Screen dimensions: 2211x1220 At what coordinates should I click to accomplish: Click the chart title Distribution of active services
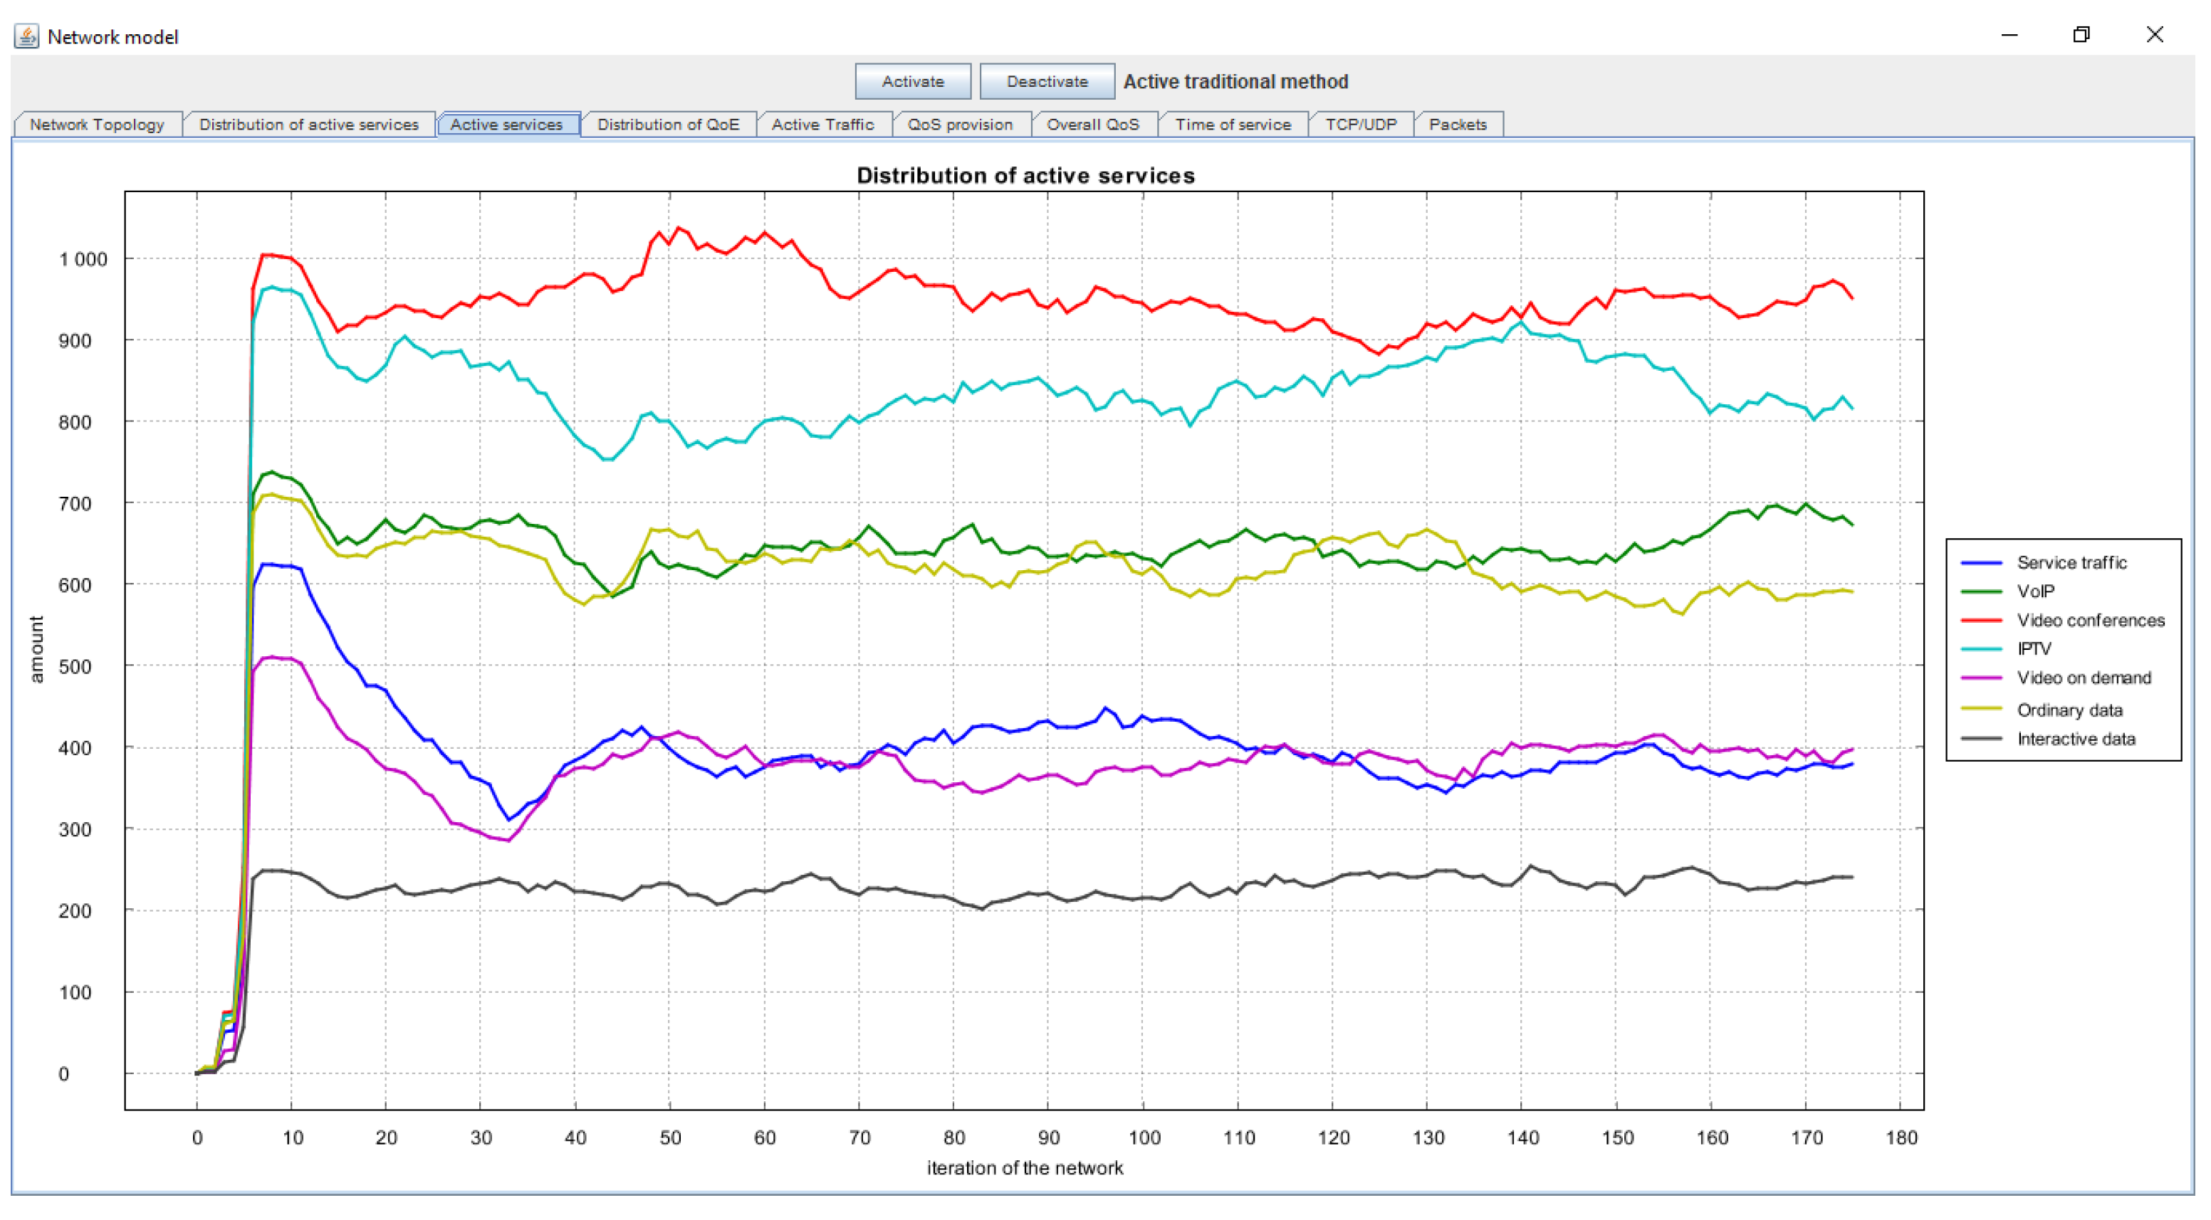pos(1025,176)
